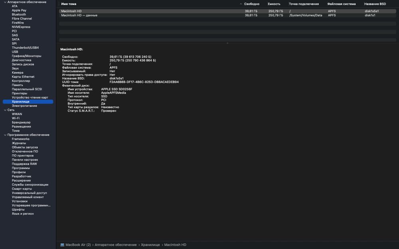Open Карты Ethernet in the sidebar
399x249 pixels.
tap(23, 77)
